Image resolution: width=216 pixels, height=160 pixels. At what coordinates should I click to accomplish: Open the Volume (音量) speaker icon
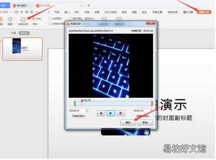tap(10, 19)
